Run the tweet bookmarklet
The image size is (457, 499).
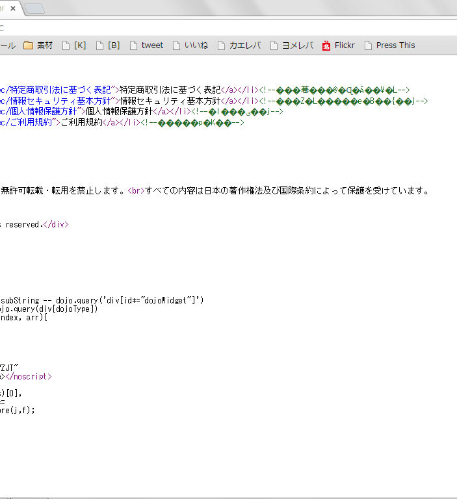(x=146, y=45)
